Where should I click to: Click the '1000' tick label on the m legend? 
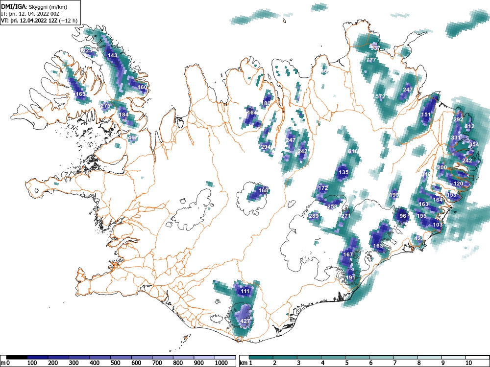(221, 363)
